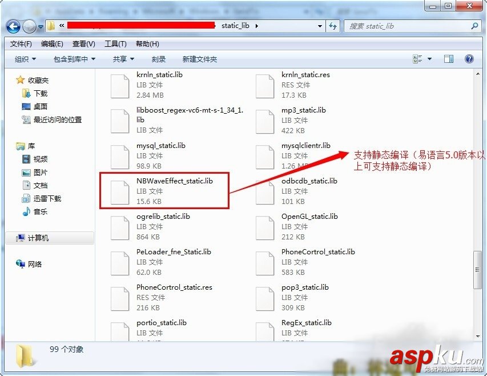Click the search magnifier icon

point(474,26)
